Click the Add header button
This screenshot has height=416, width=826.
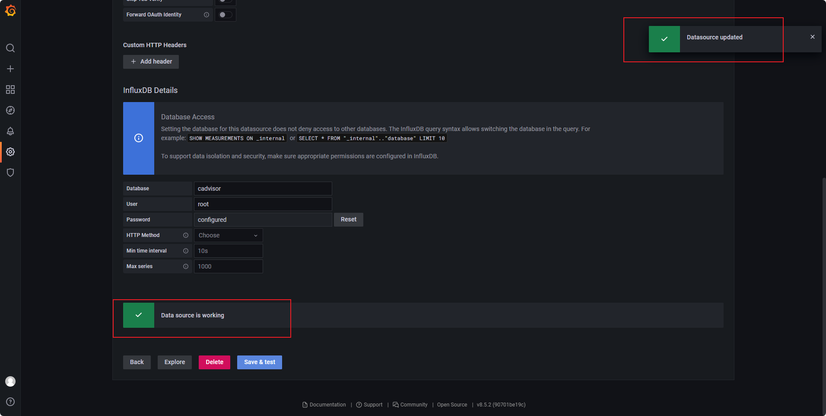click(x=151, y=61)
